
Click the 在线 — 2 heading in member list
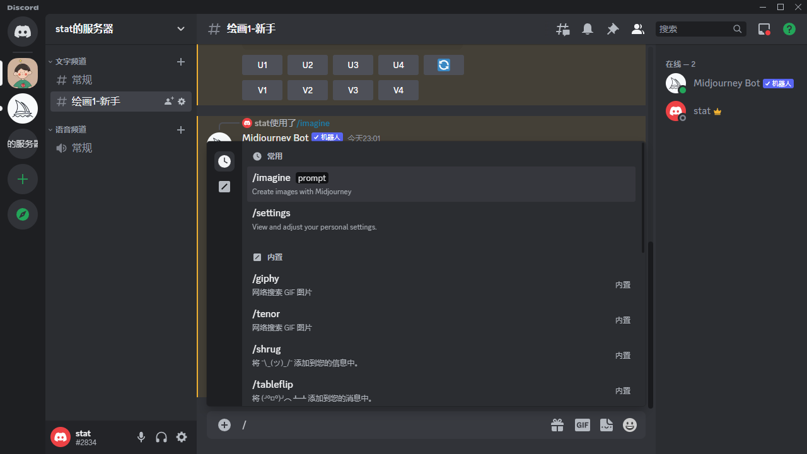tap(680, 64)
